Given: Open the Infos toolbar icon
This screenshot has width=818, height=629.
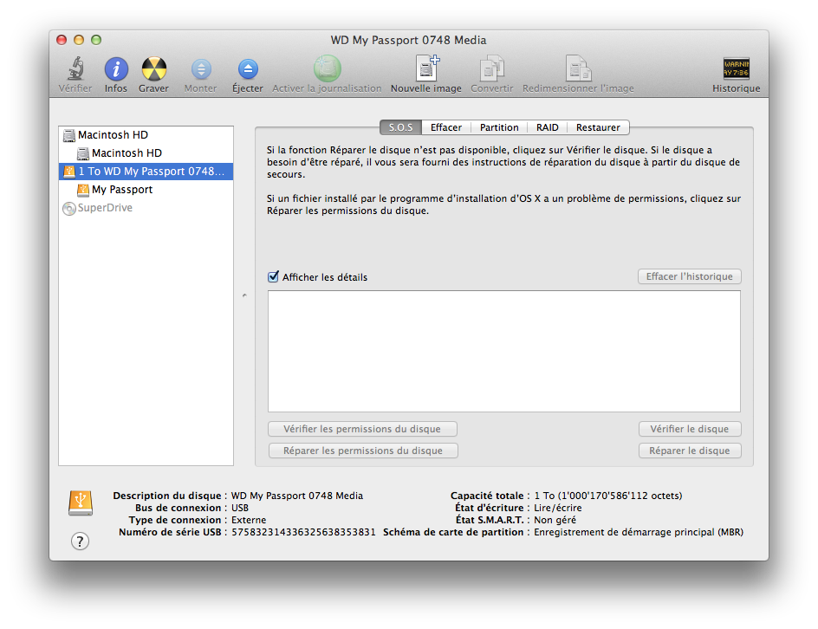Looking at the screenshot, I should (x=116, y=70).
